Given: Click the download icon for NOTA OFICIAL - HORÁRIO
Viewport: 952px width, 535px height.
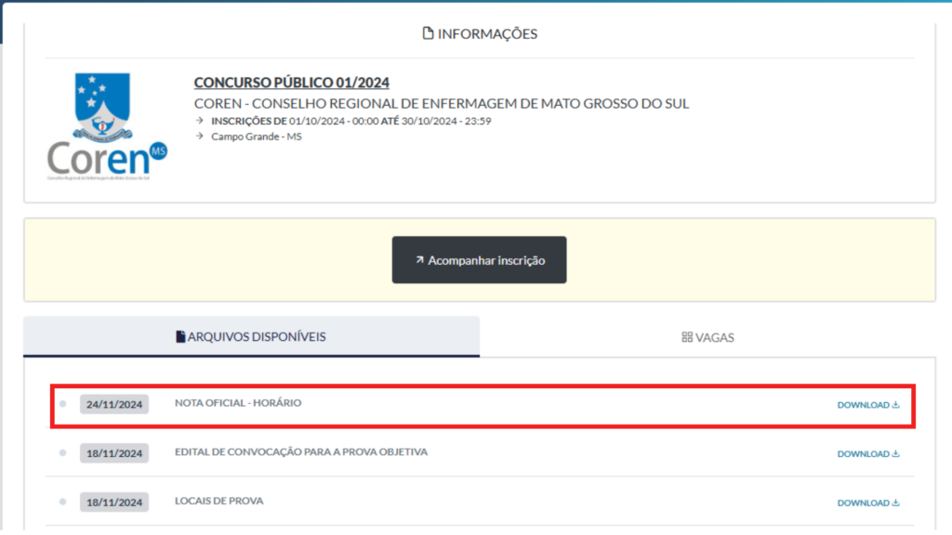Looking at the screenshot, I should pyautogui.click(x=895, y=405).
